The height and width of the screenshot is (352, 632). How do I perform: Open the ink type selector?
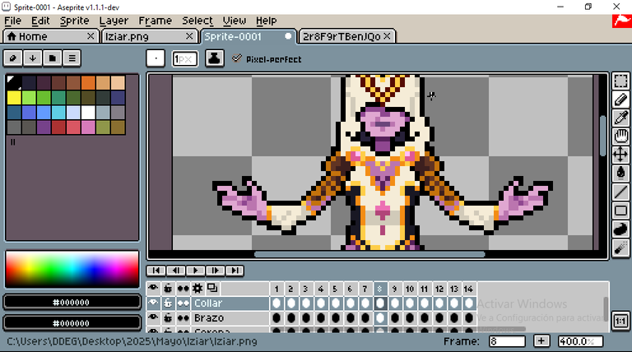pyautogui.click(x=215, y=58)
